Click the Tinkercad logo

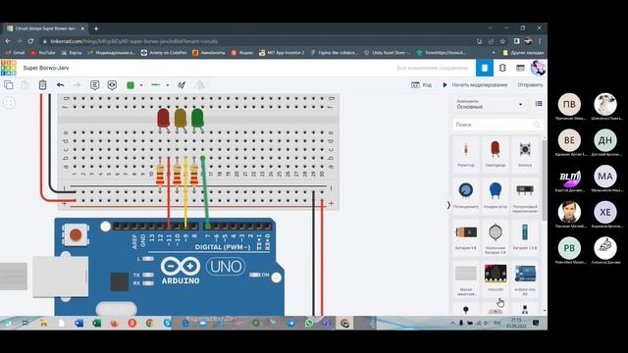tap(8, 68)
